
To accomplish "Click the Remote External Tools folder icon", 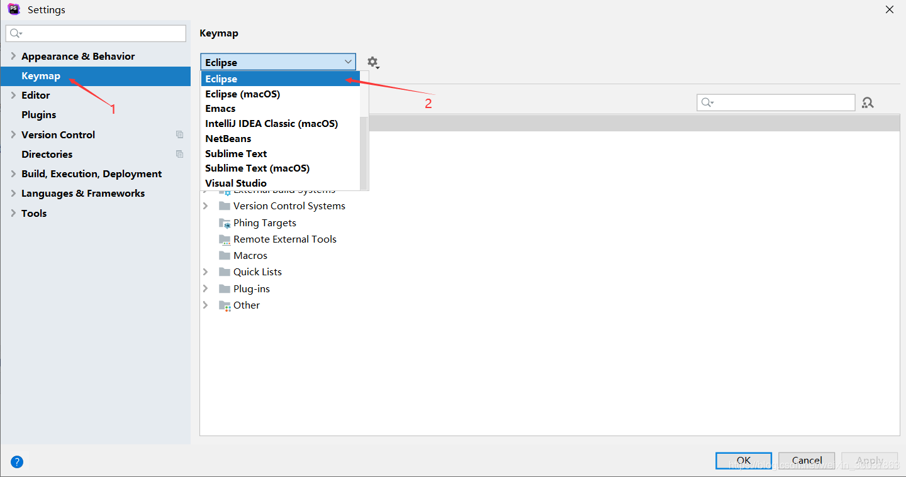I will pyautogui.click(x=225, y=239).
